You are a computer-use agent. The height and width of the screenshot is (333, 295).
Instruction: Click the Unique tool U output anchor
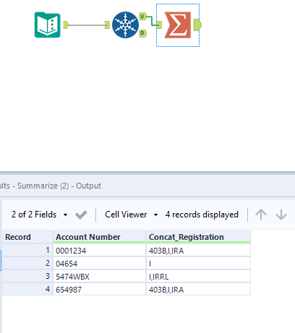pyautogui.click(x=142, y=17)
